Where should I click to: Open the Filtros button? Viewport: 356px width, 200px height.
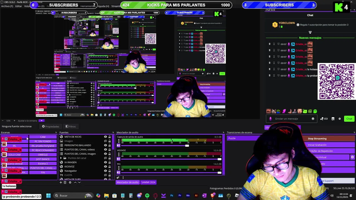(x=70, y=126)
